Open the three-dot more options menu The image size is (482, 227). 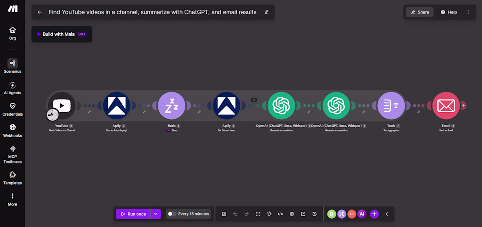[x=469, y=12]
